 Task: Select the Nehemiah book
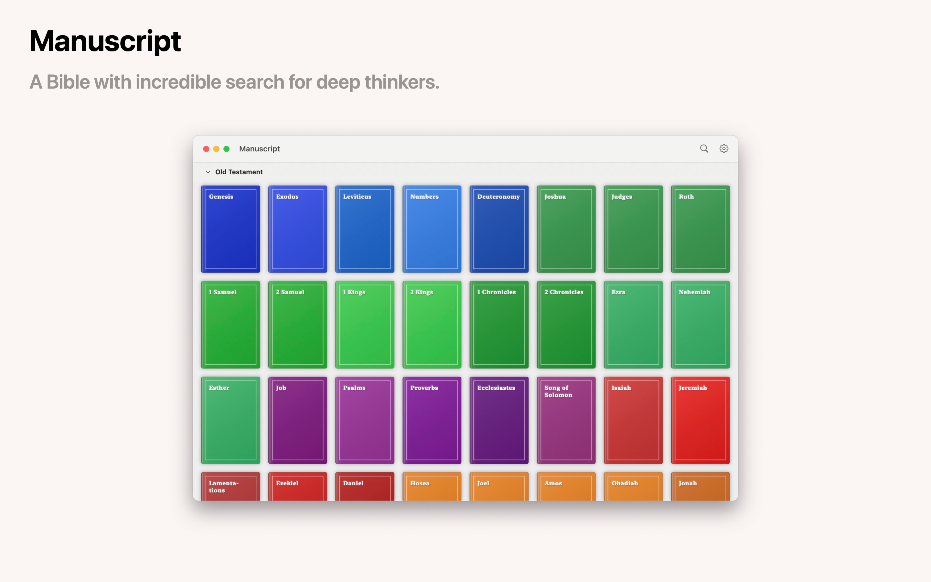point(701,325)
